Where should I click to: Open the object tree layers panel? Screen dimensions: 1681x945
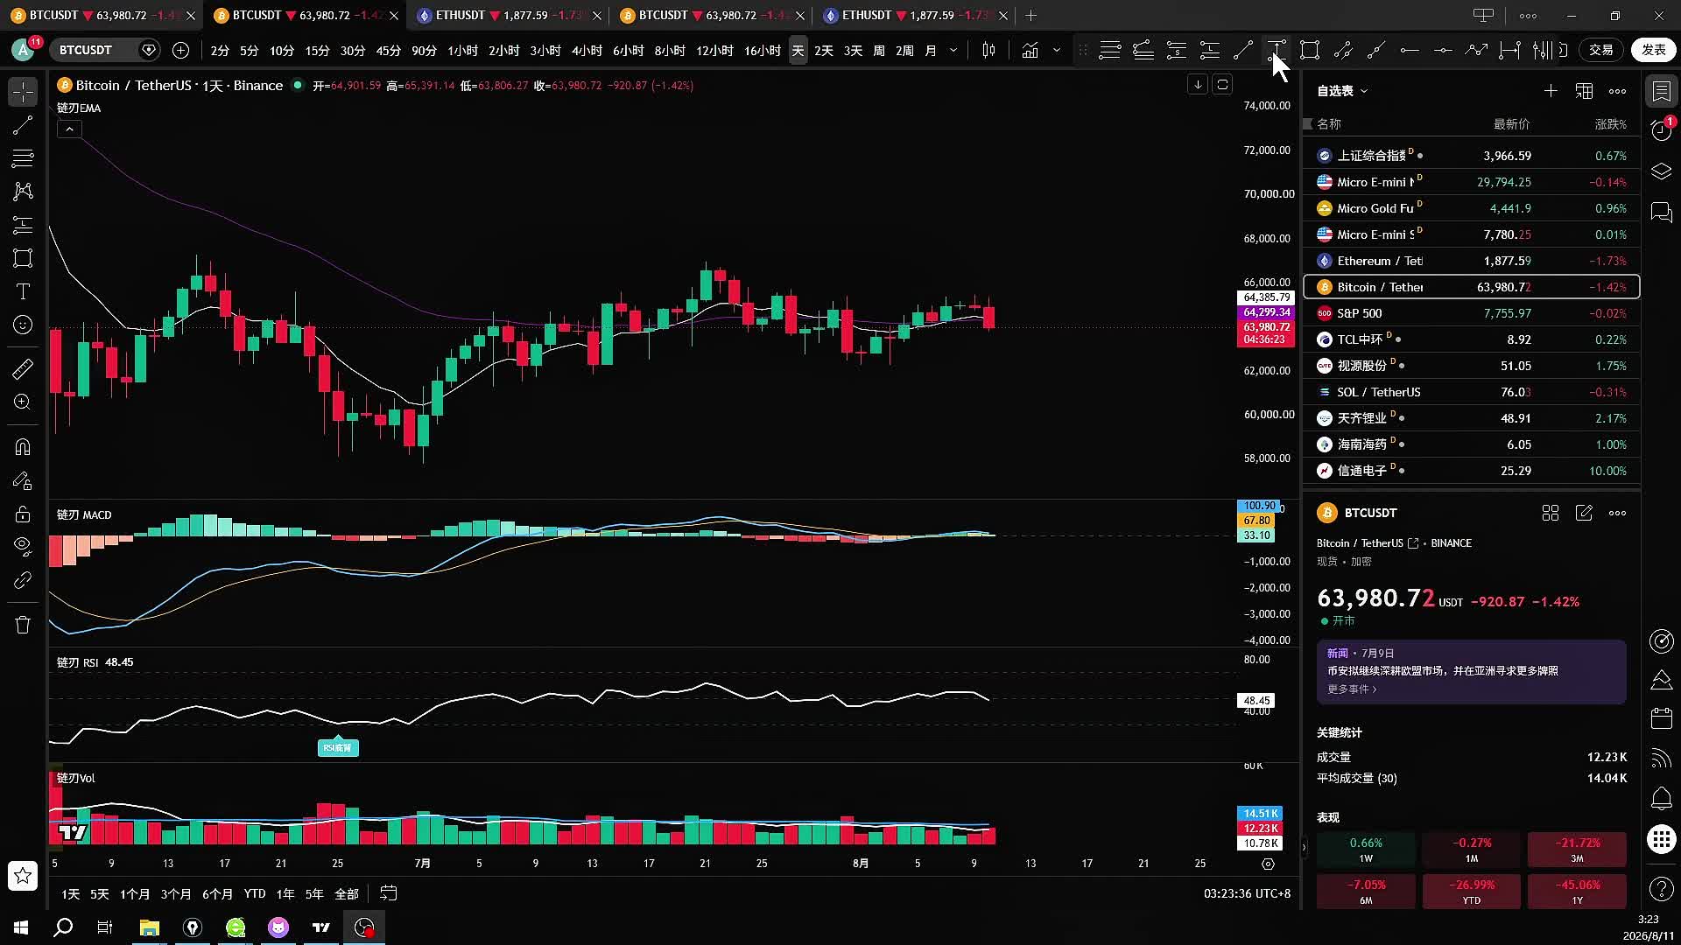1661,171
